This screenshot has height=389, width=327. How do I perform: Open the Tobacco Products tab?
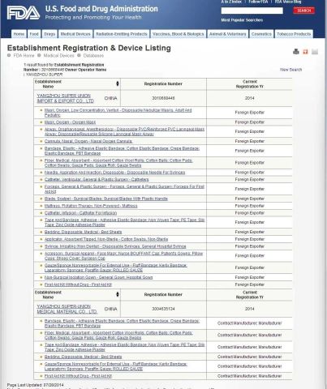pos(294,34)
